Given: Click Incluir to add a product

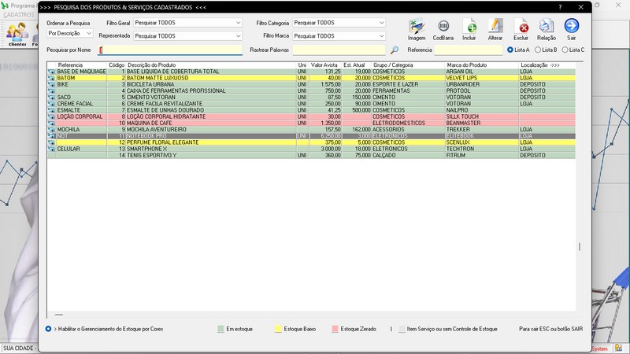Looking at the screenshot, I should (x=469, y=29).
